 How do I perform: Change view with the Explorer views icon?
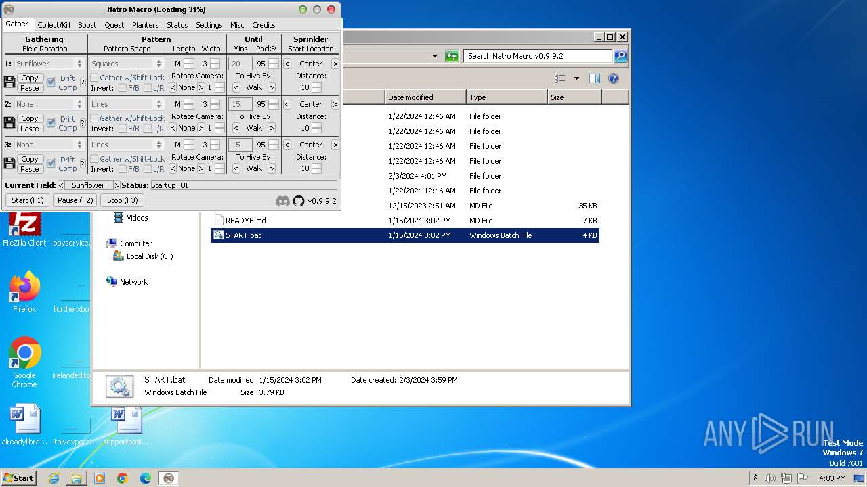(559, 78)
